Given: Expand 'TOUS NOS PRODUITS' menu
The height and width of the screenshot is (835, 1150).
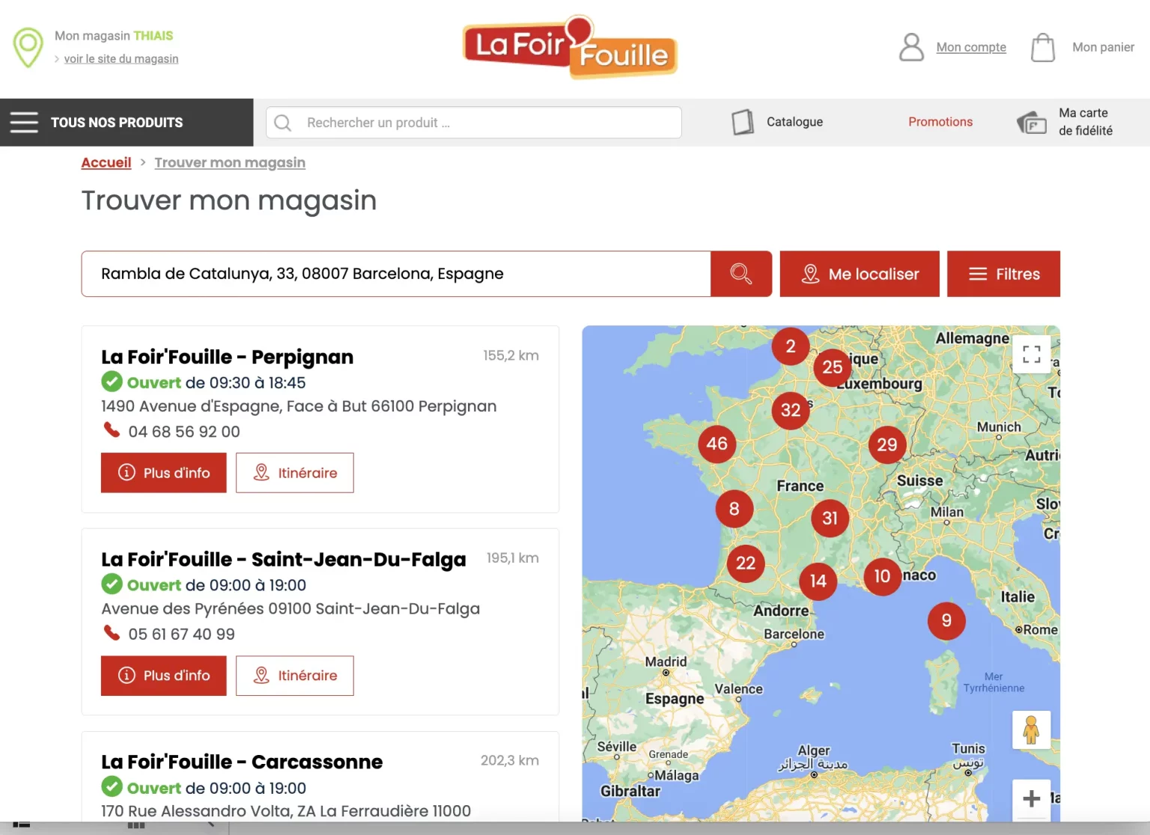Looking at the screenshot, I should [x=117, y=122].
